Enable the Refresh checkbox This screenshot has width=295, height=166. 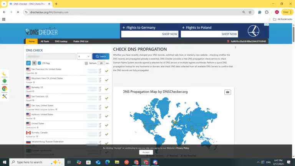point(86,63)
